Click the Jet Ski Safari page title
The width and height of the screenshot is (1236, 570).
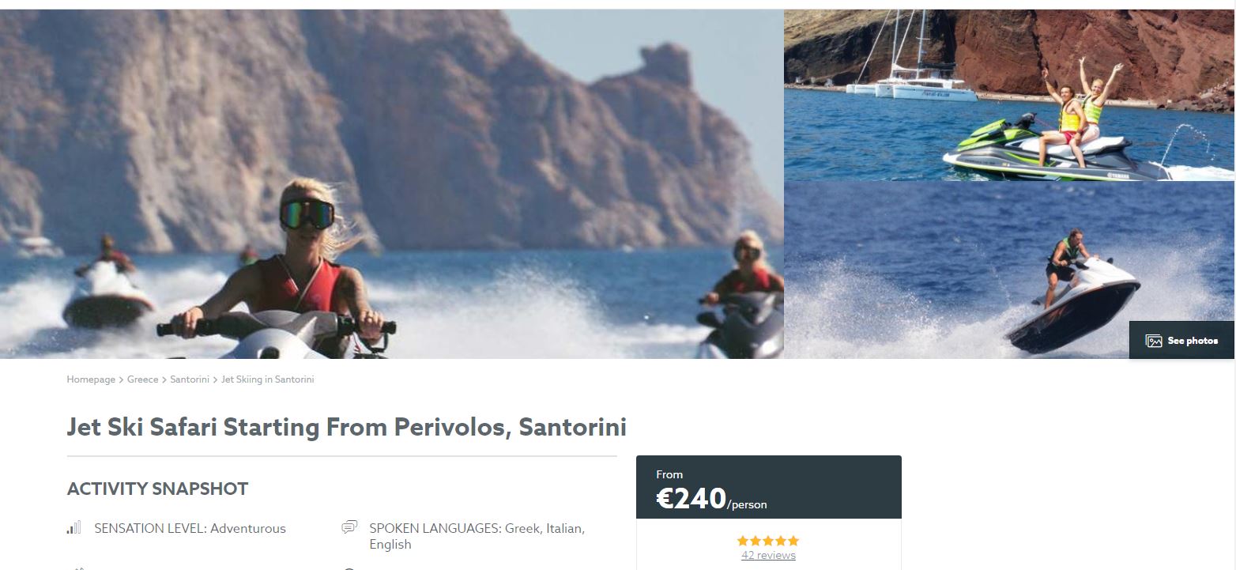pyautogui.click(x=347, y=427)
